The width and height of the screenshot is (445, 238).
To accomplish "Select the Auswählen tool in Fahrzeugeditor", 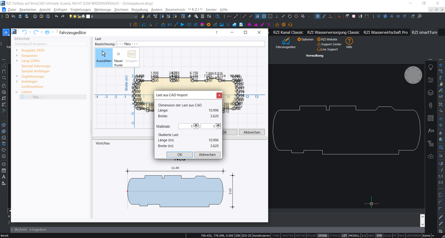I will 104,58.
